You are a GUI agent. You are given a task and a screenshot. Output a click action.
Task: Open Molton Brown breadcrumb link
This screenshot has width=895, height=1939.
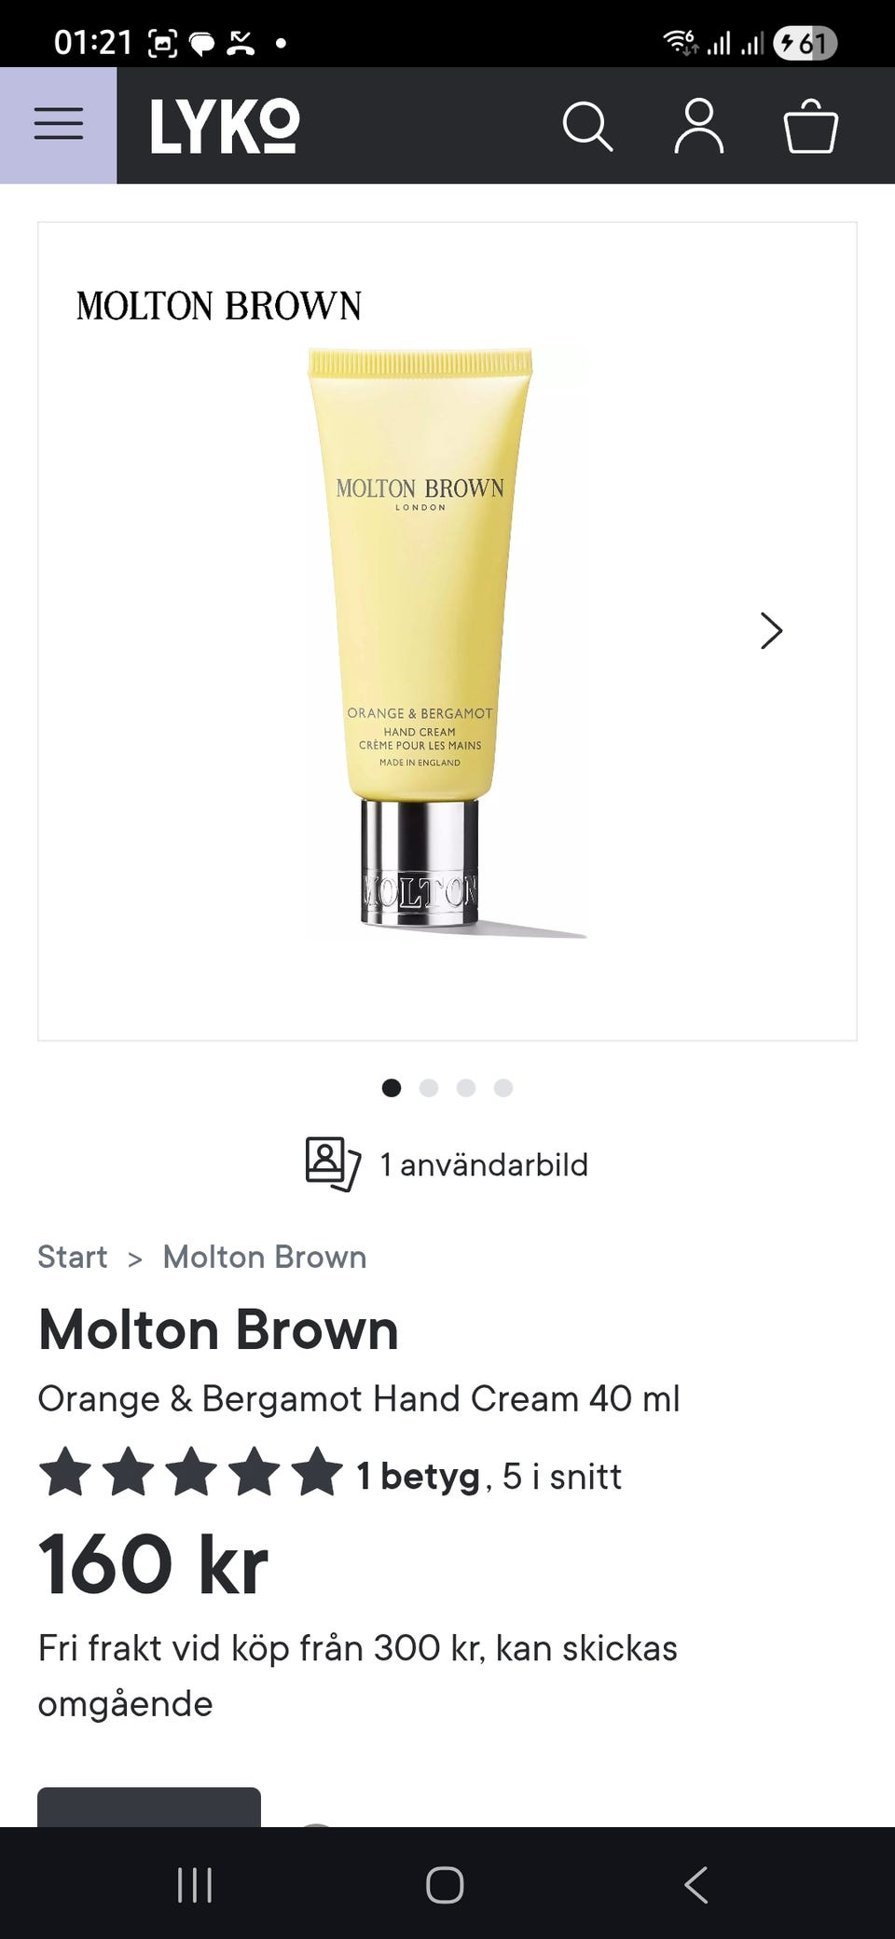[x=265, y=1258]
